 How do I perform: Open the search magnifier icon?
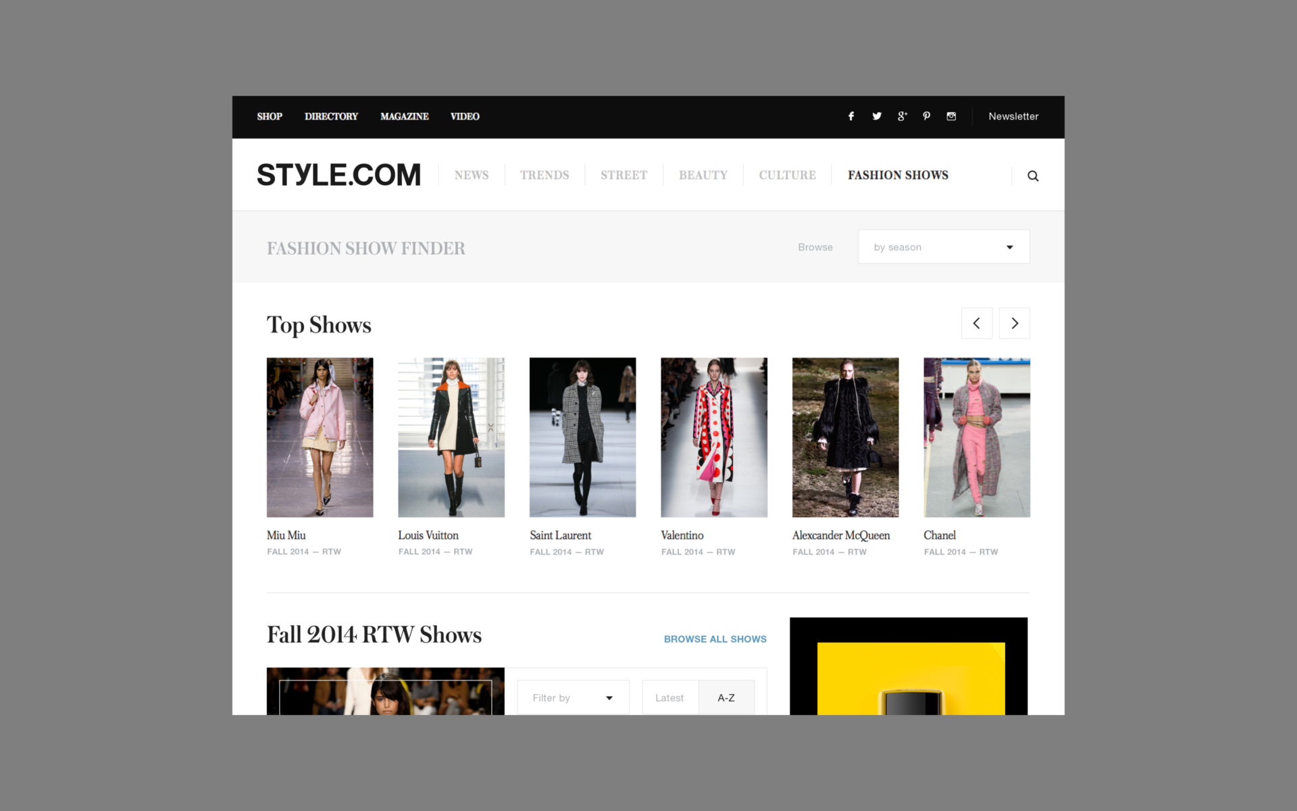1034,175
